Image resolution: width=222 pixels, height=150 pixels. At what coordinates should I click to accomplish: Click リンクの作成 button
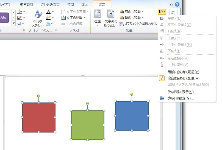(x=72, y=24)
